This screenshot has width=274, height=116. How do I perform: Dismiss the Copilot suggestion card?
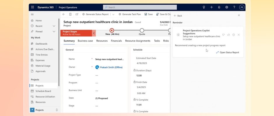(239, 35)
